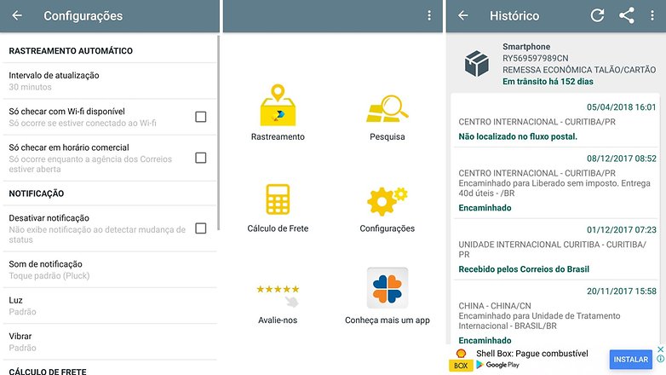The height and width of the screenshot is (375, 666).
Task: Open the Rastreamento package icon
Action: 278,105
